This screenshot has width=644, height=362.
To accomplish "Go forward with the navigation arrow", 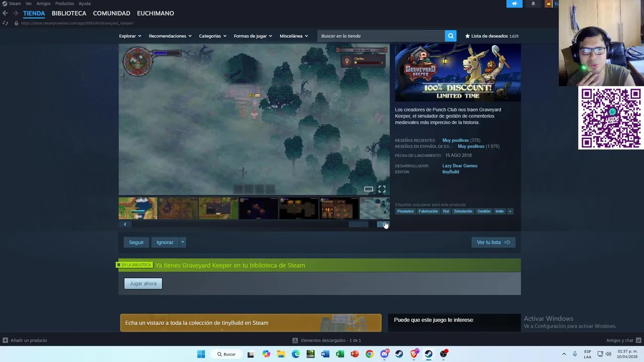I will coord(16,13).
